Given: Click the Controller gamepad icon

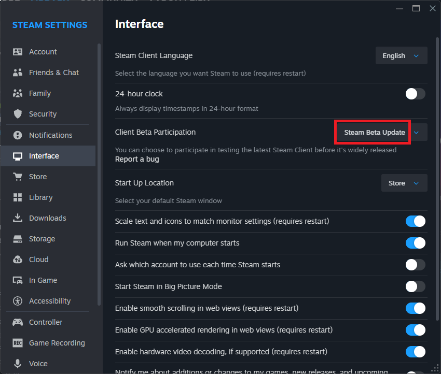Looking at the screenshot, I should click(x=18, y=322).
